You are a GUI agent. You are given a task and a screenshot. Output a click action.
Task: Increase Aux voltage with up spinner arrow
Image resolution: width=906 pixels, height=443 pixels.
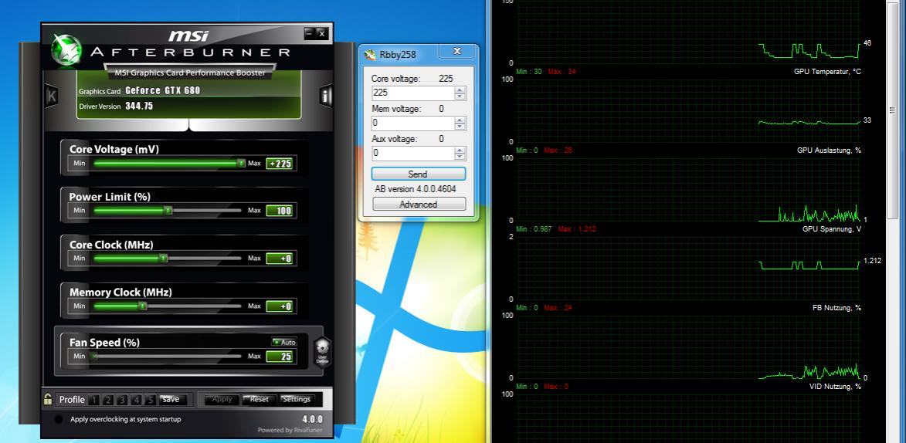460,150
